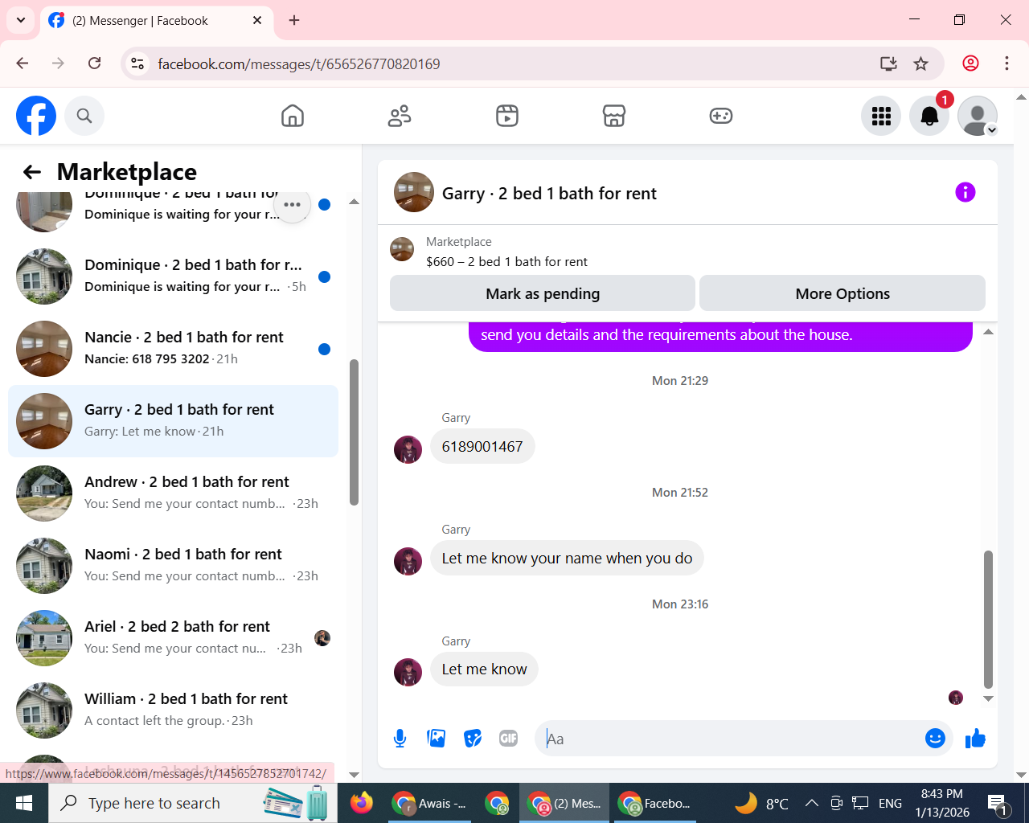Click the chat message scrollbar thumb
1029x823 pixels.
[988, 619]
